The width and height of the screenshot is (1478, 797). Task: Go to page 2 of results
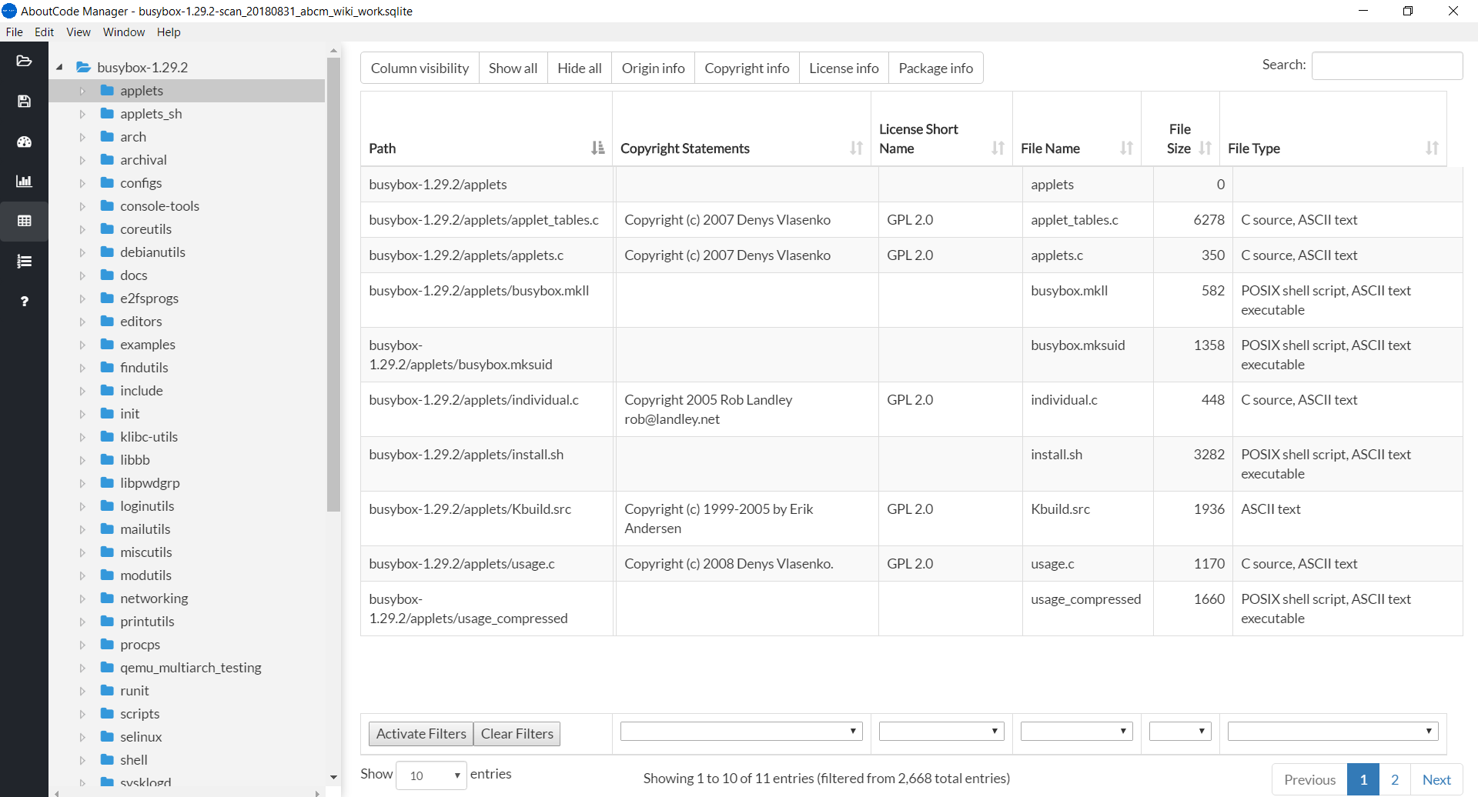(x=1394, y=779)
